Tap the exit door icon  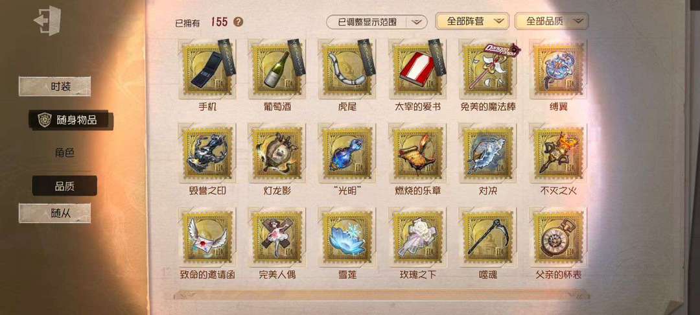(47, 21)
